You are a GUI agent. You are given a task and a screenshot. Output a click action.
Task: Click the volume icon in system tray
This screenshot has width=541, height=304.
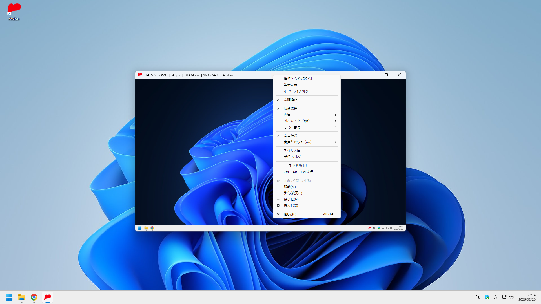click(511, 297)
